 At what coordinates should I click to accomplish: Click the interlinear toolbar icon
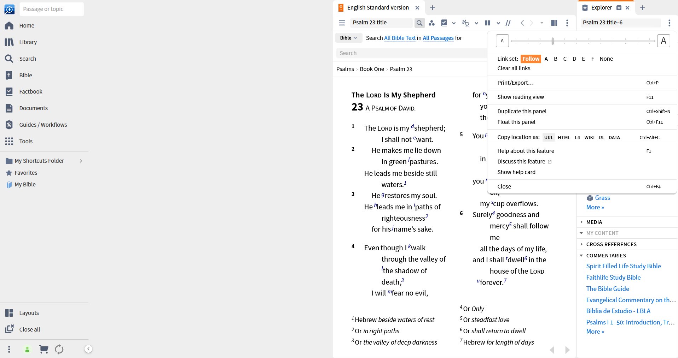point(465,23)
